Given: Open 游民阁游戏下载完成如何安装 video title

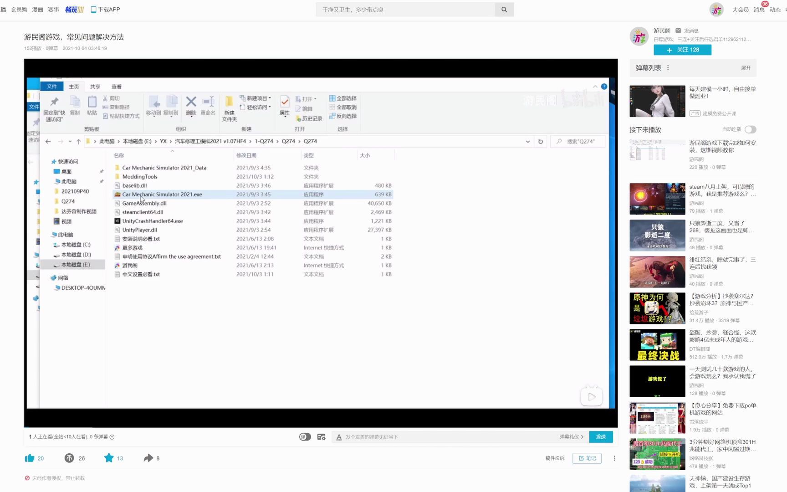Looking at the screenshot, I should (722, 146).
